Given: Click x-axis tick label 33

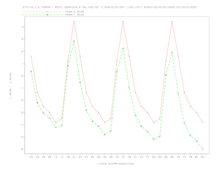Looking at the screenshot, I should point(99,157).
